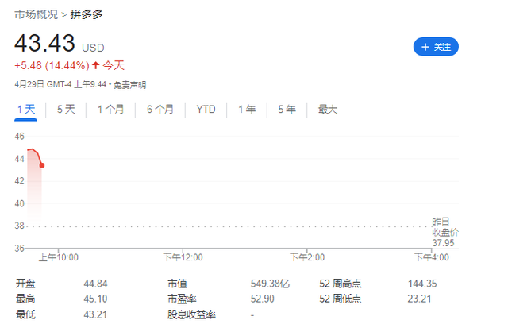
Task: Click the 46 y-axis label
Action: coord(19,136)
